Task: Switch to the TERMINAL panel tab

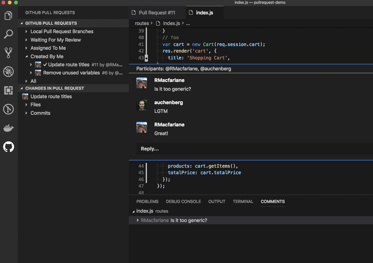Action: pyautogui.click(x=243, y=202)
